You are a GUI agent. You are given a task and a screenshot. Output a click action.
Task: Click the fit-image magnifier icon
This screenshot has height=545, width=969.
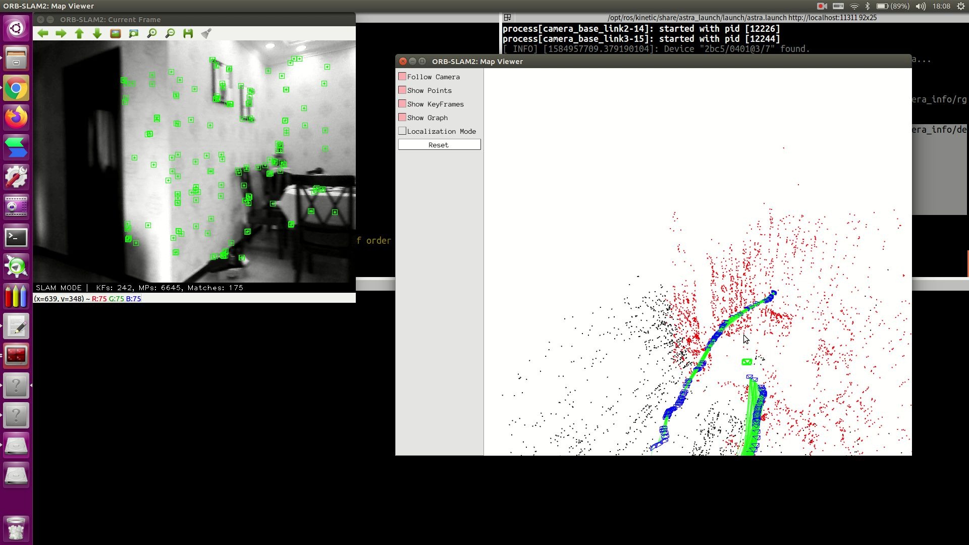134,33
